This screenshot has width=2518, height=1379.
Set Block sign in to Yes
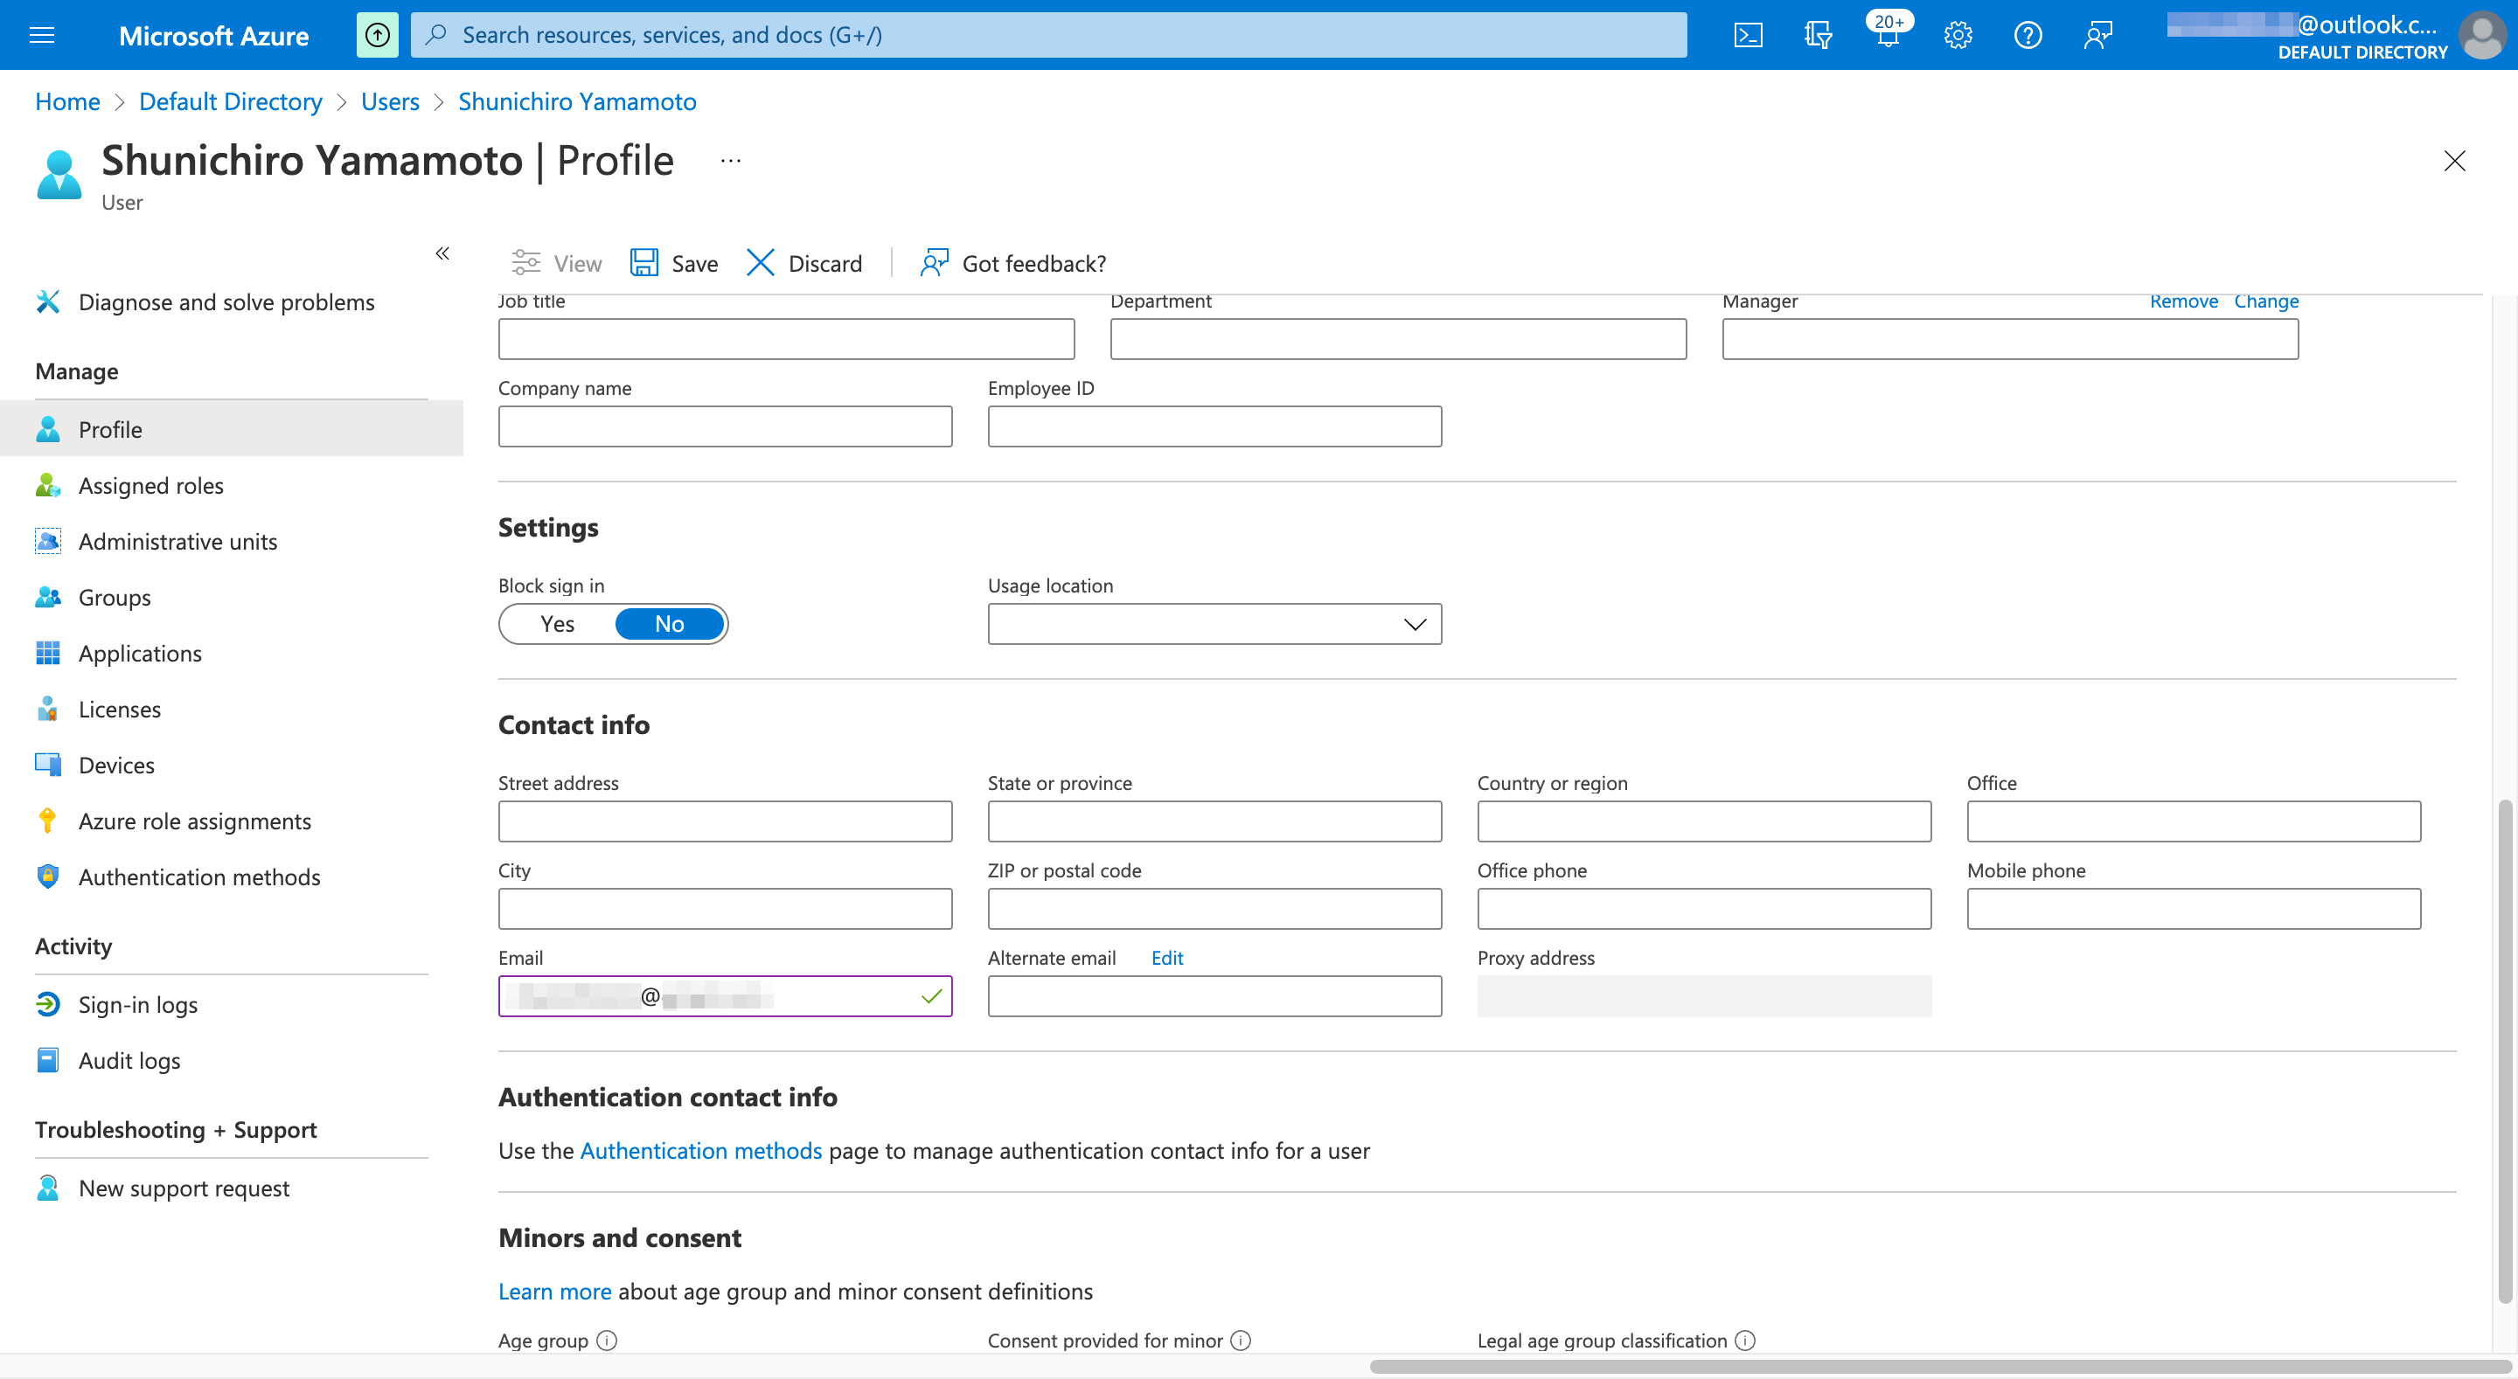point(556,624)
